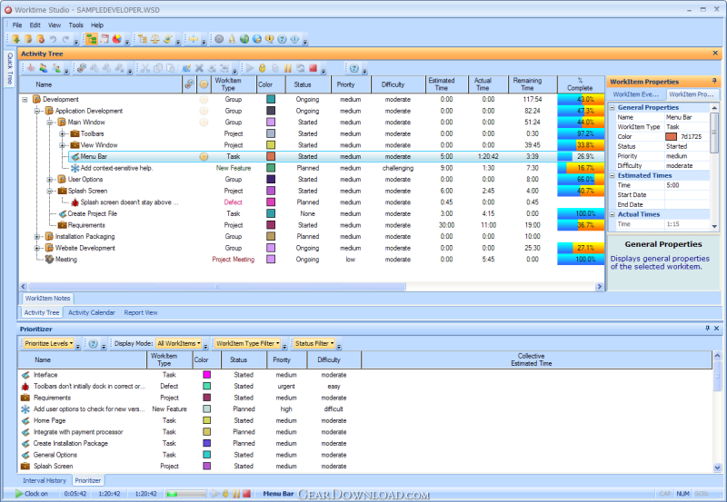Click the color swatch in Properties panel

[x=671, y=136]
